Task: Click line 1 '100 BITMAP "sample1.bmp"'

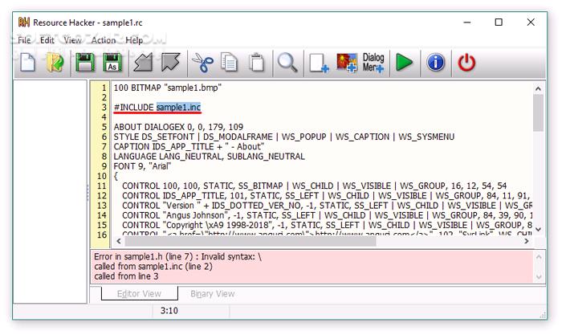Action: pos(167,88)
